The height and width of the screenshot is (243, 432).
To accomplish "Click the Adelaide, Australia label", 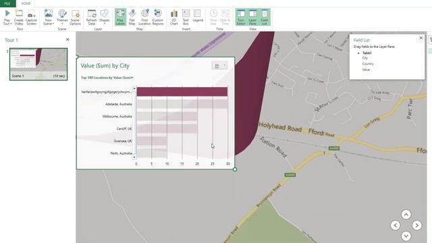I will (119, 104).
